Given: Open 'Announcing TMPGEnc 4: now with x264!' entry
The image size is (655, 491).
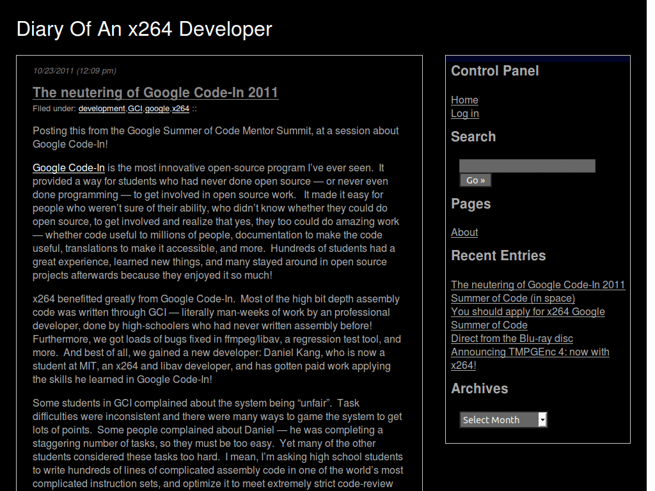Looking at the screenshot, I should pos(530,359).
